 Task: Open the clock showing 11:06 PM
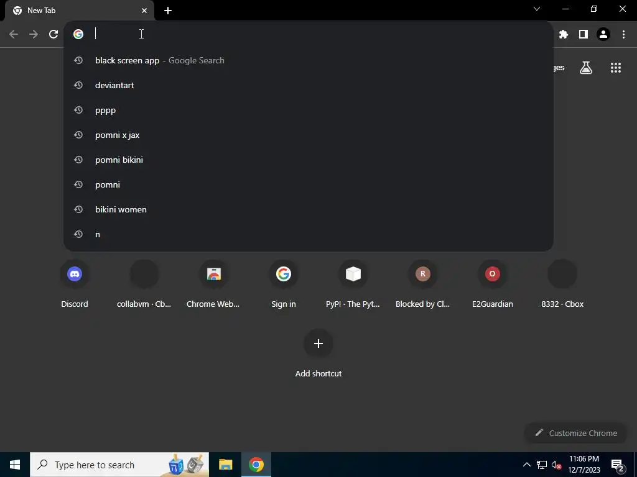click(x=584, y=465)
